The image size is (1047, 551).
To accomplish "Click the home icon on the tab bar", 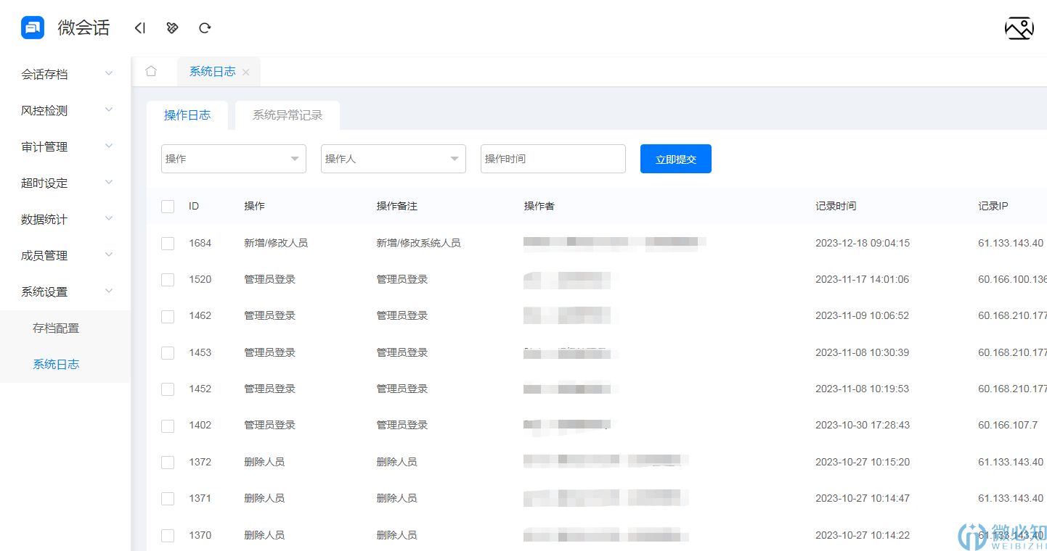I will click(x=151, y=71).
